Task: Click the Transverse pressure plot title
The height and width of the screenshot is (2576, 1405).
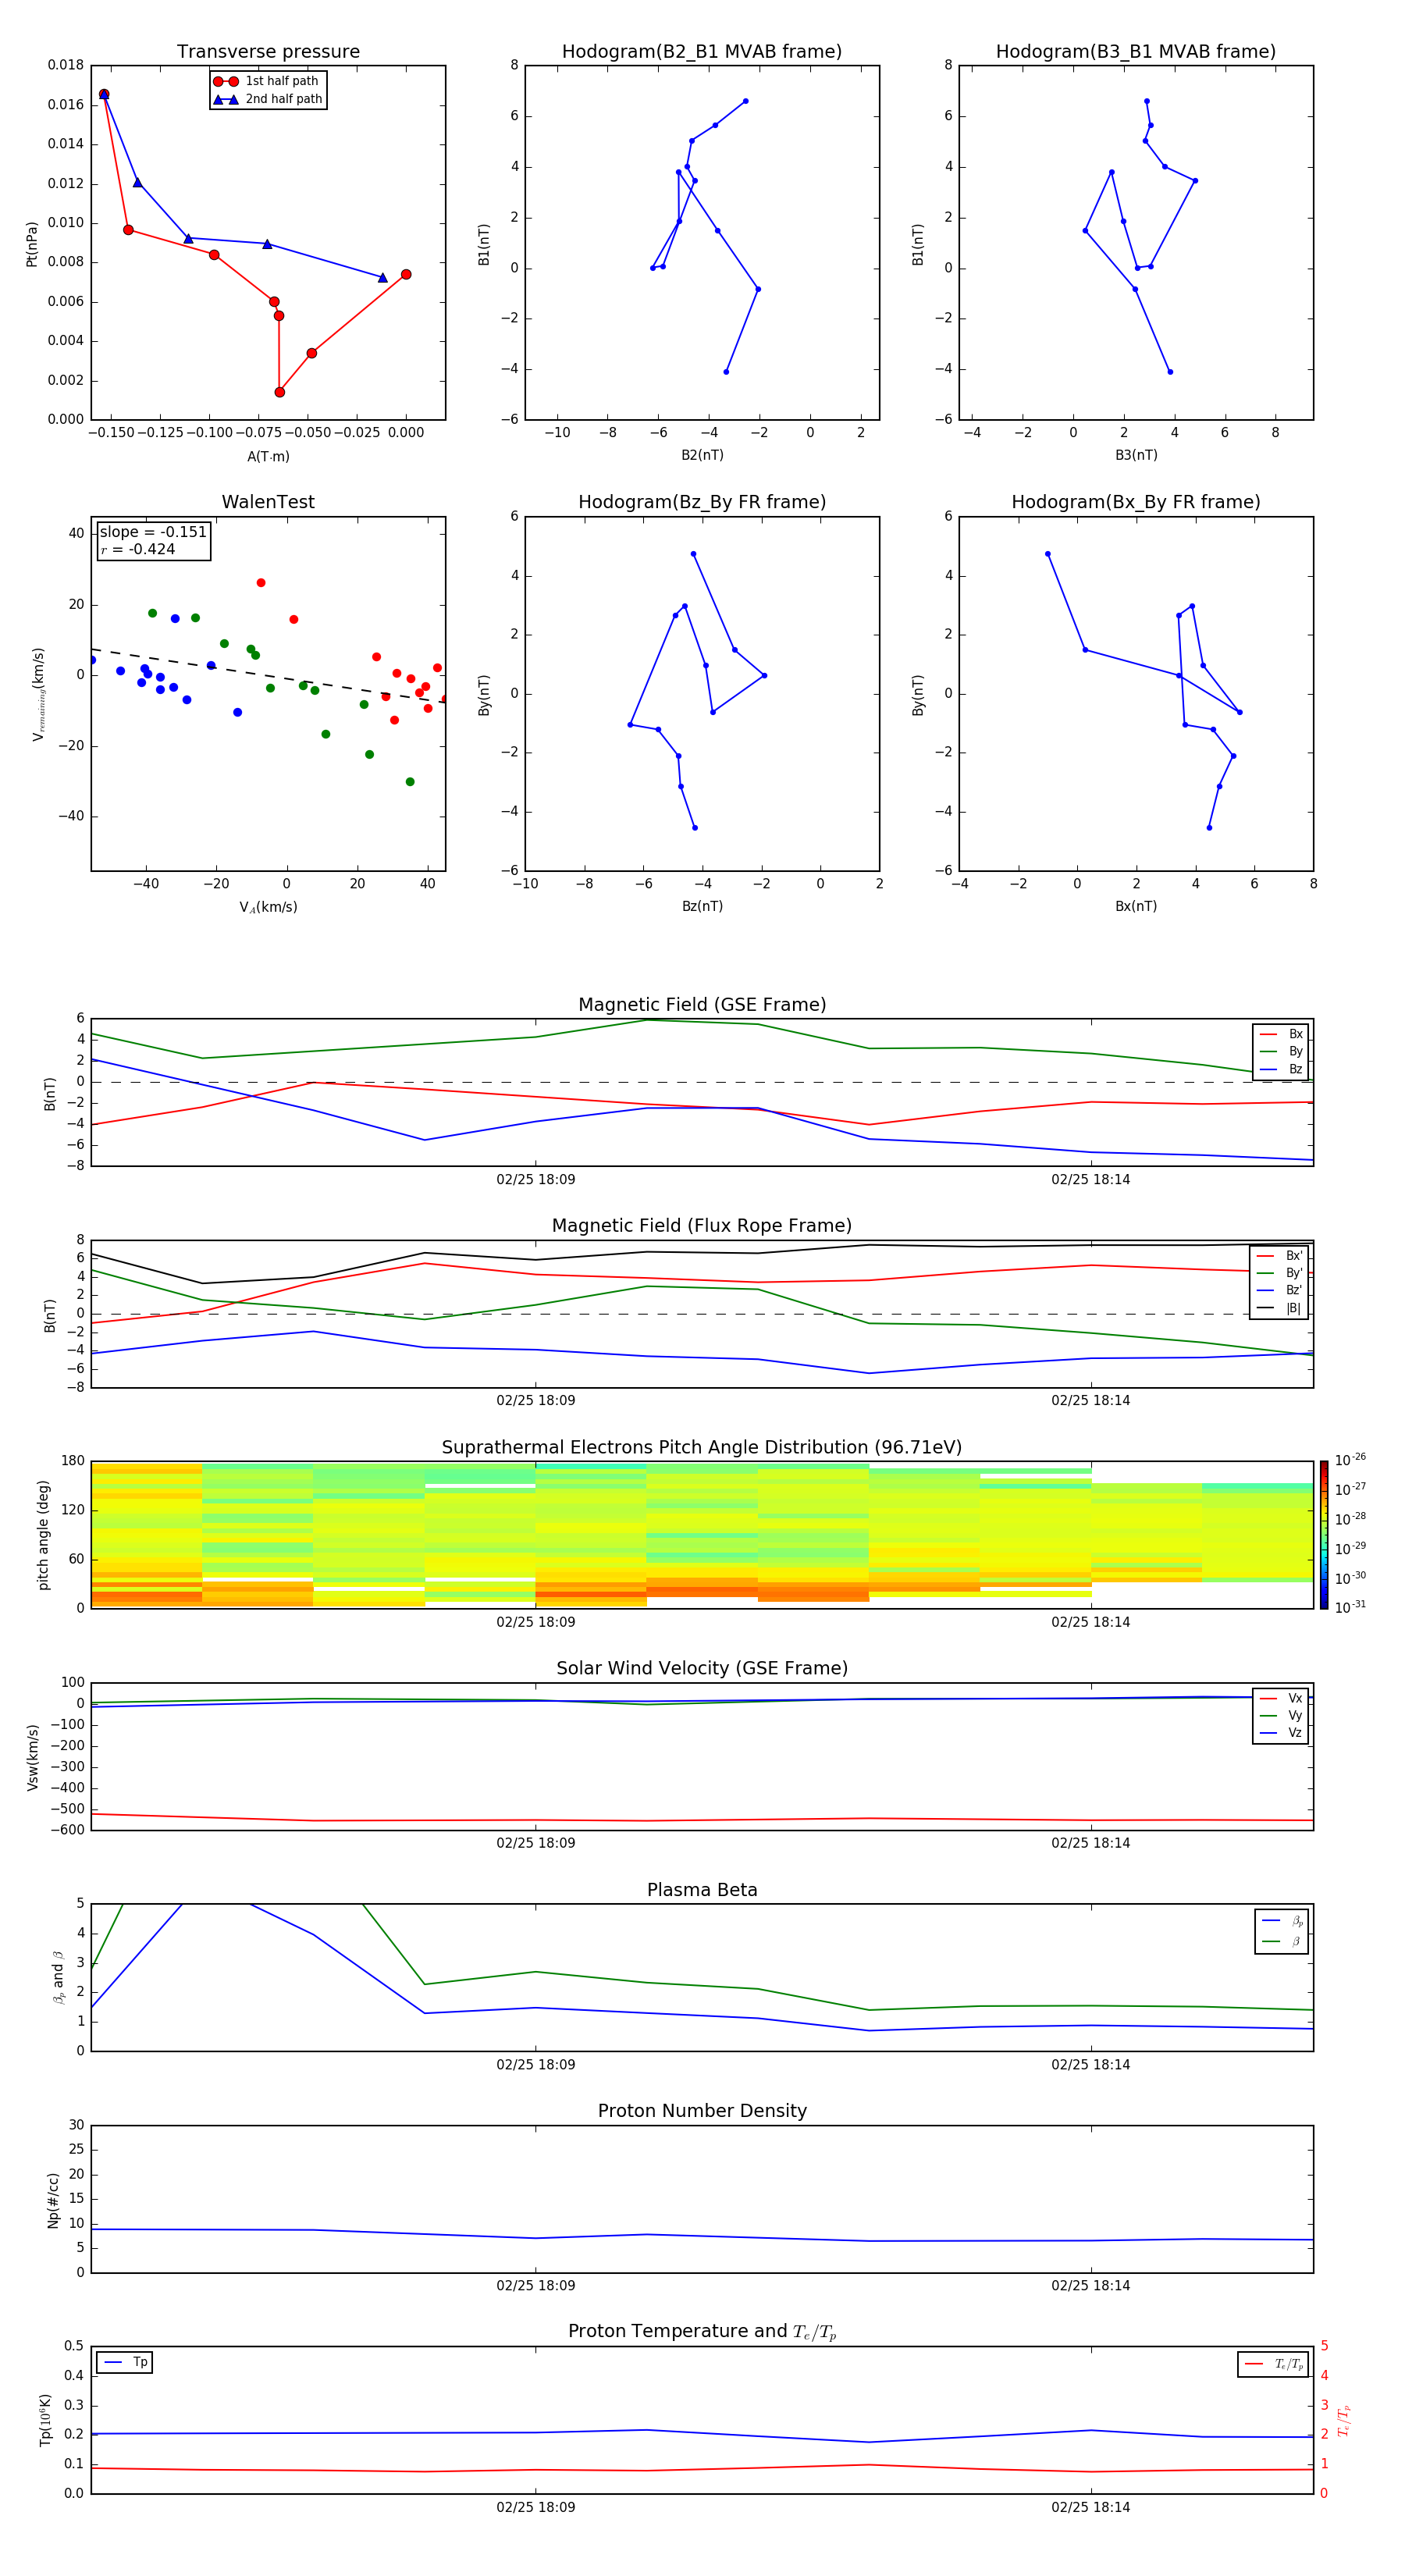Action: point(268,52)
